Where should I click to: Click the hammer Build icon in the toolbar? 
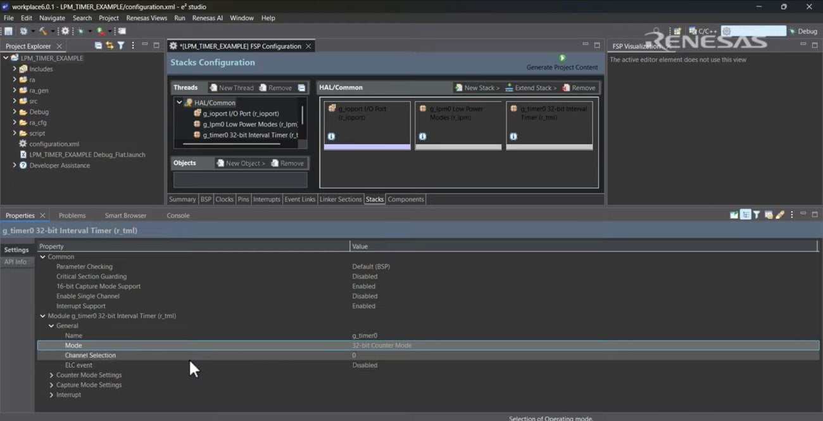click(43, 31)
